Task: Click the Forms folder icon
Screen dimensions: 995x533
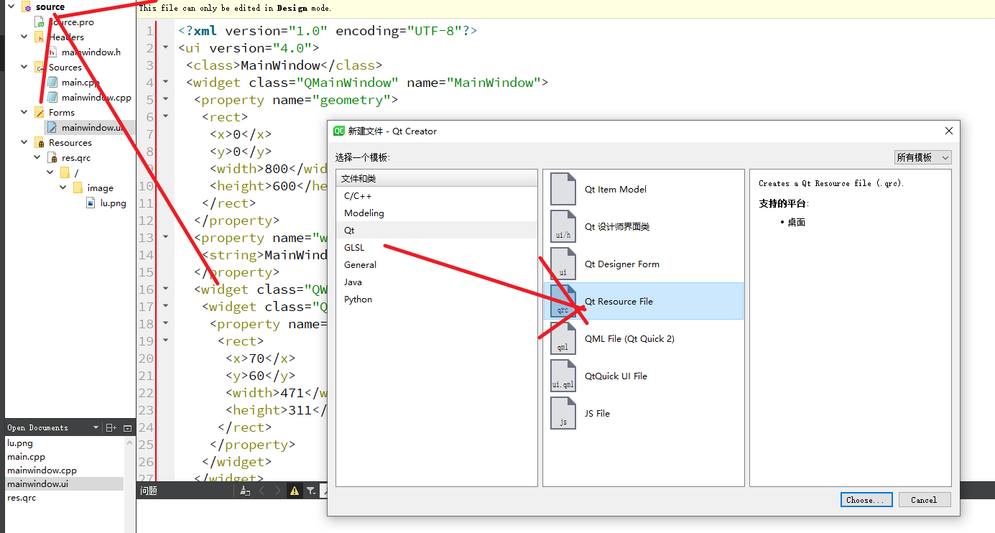Action: (x=40, y=113)
